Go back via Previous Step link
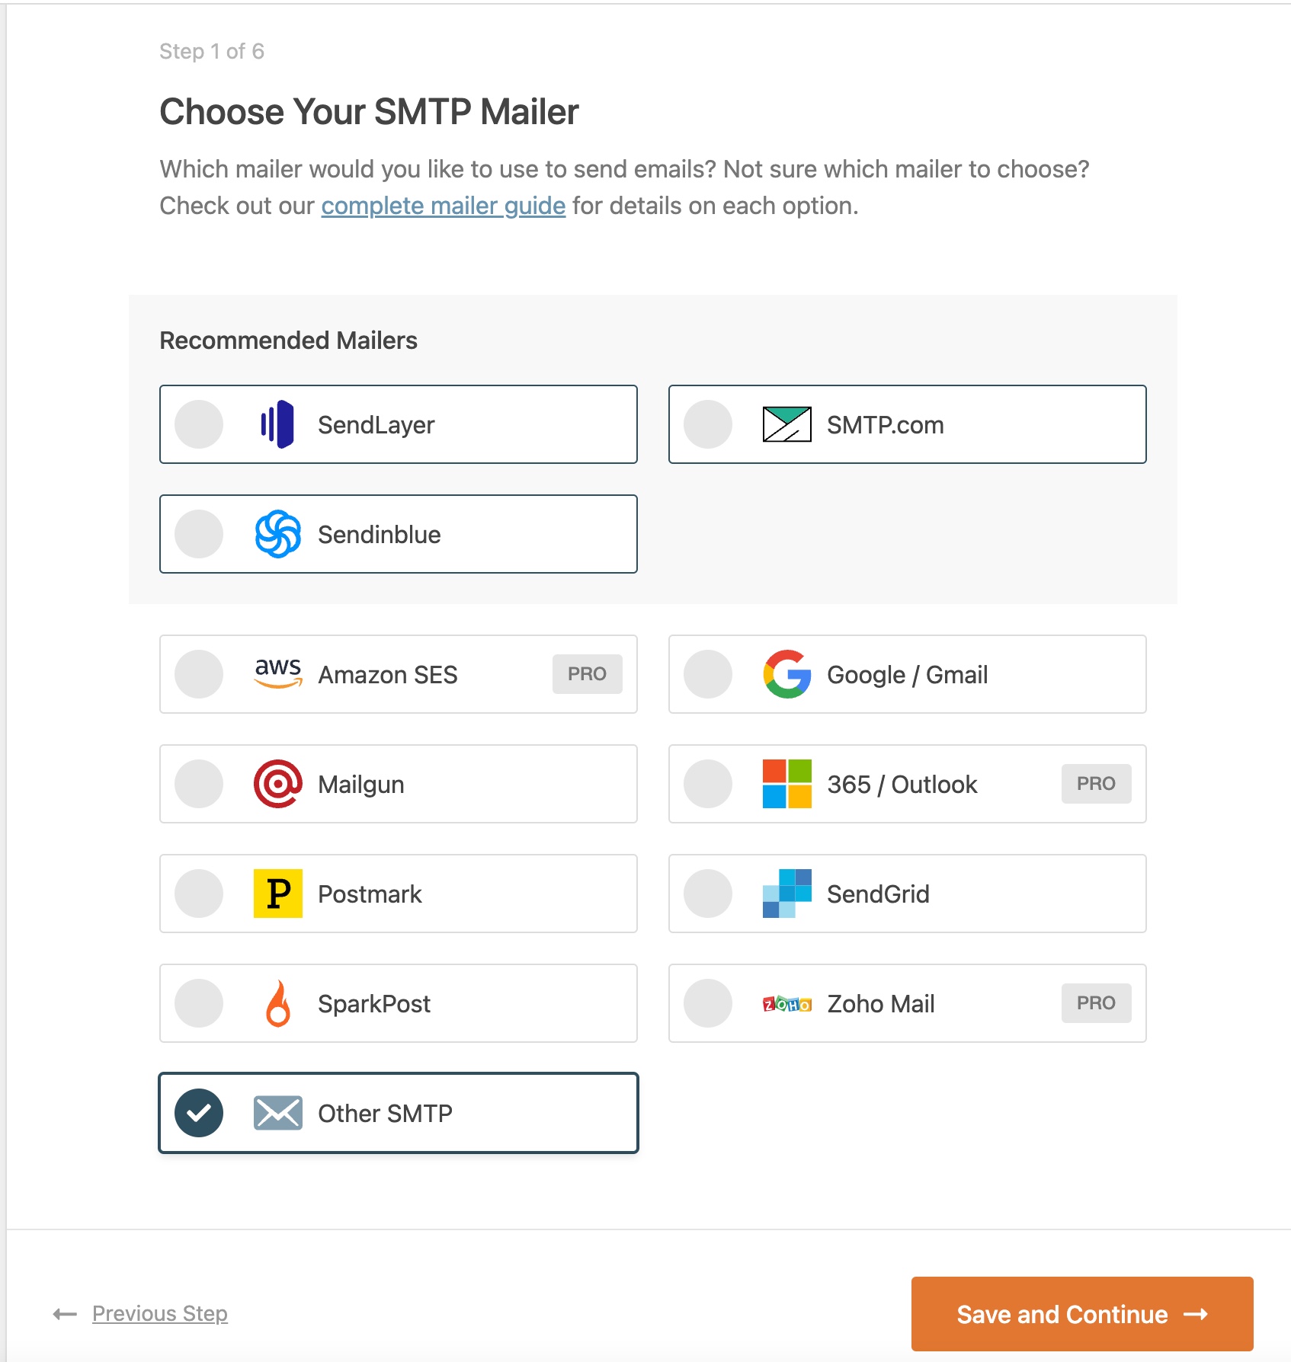Screen dimensions: 1291x1362 [160, 1313]
